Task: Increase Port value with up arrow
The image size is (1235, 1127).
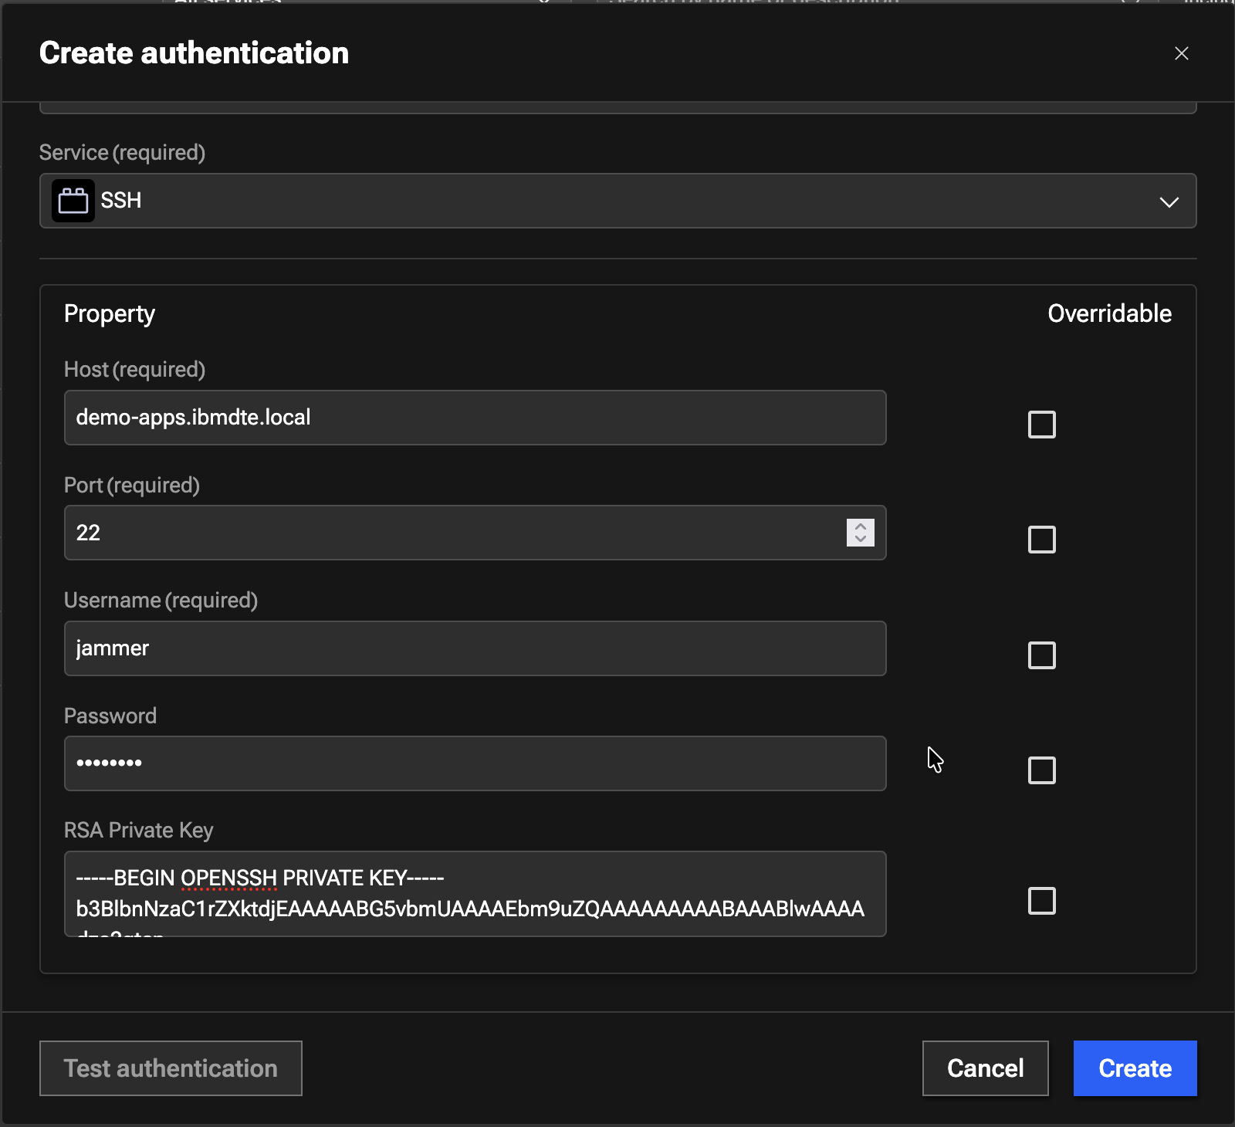Action: point(861,526)
